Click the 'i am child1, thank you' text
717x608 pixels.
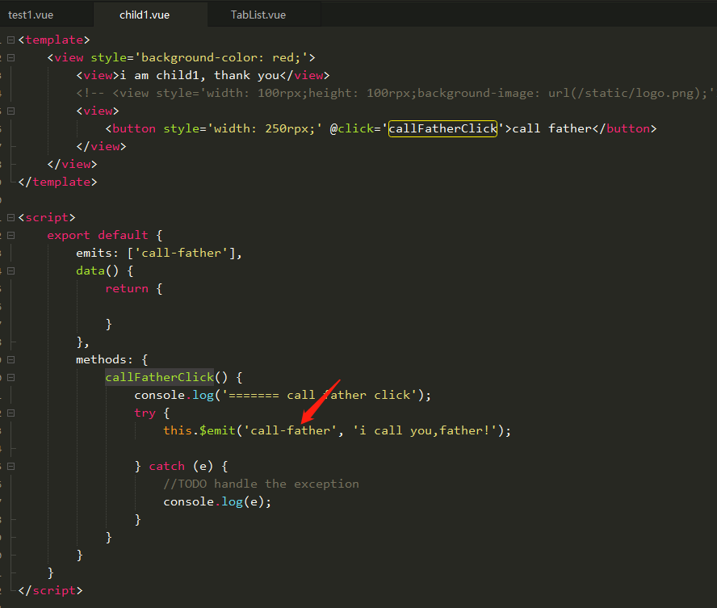click(199, 75)
